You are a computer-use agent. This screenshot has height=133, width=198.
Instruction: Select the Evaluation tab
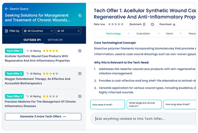tap(143, 34)
